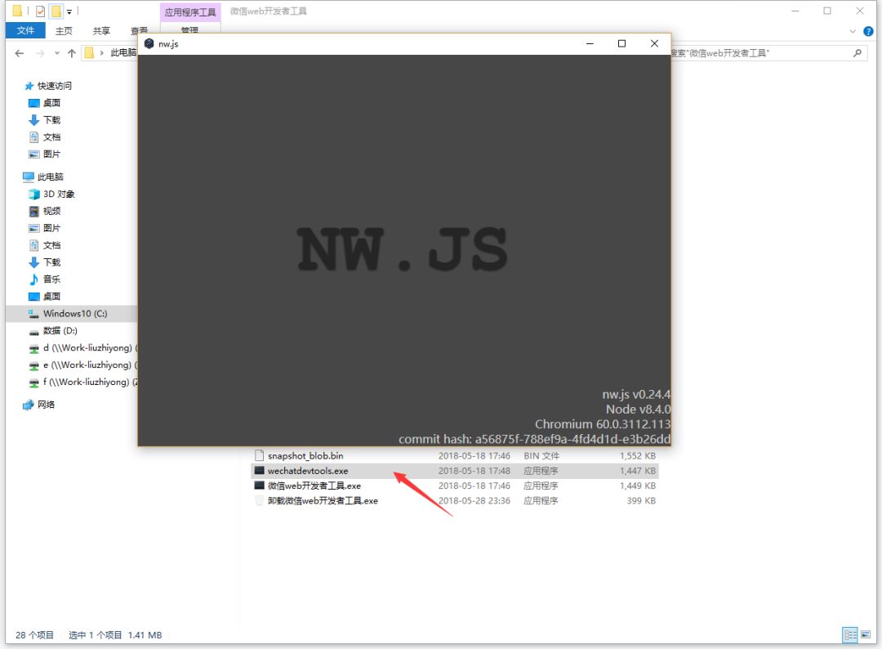Screen dimensions: 882x649
Task: Open Explorer help question mark icon
Action: pyautogui.click(x=868, y=32)
